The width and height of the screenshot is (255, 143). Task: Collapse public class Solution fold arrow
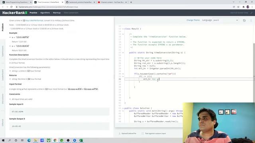(x=123, y=108)
